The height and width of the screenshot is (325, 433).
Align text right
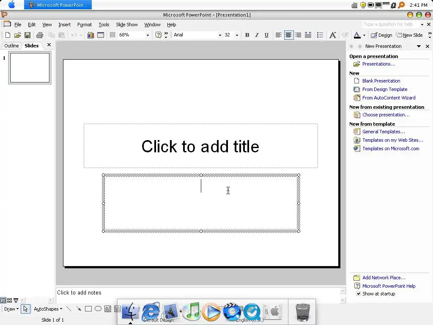click(298, 35)
